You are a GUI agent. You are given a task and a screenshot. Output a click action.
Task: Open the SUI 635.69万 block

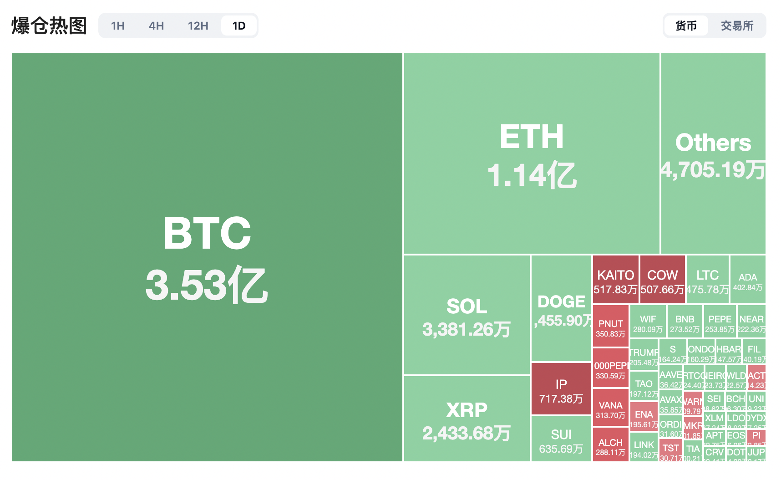point(561,439)
